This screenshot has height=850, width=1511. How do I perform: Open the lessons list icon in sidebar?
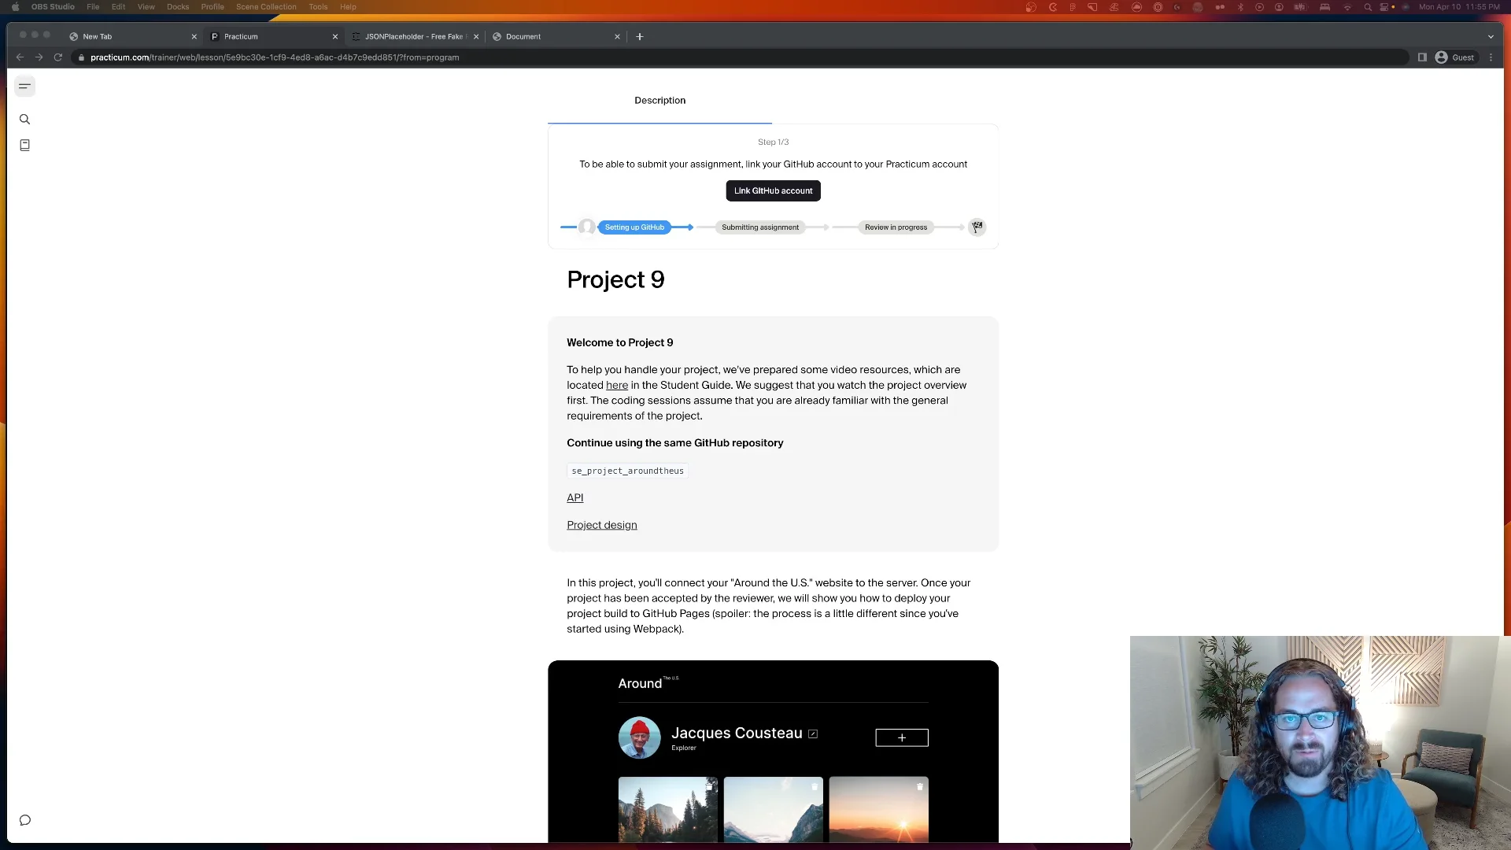coord(24,145)
